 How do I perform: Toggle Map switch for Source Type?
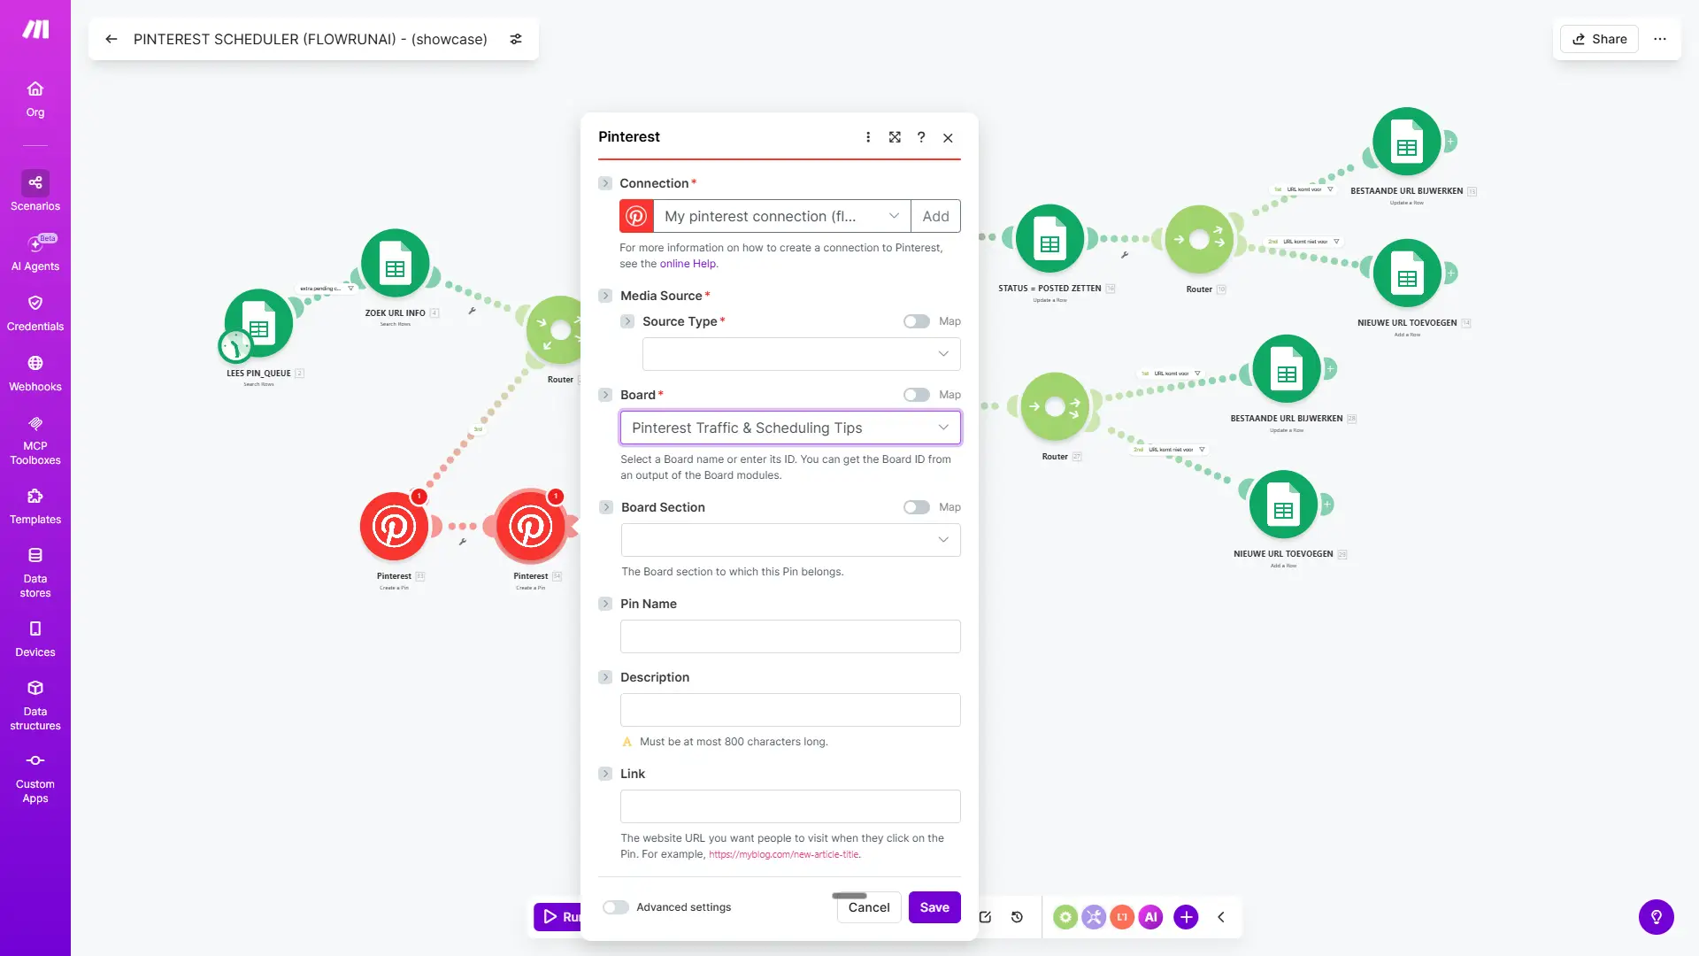click(917, 321)
